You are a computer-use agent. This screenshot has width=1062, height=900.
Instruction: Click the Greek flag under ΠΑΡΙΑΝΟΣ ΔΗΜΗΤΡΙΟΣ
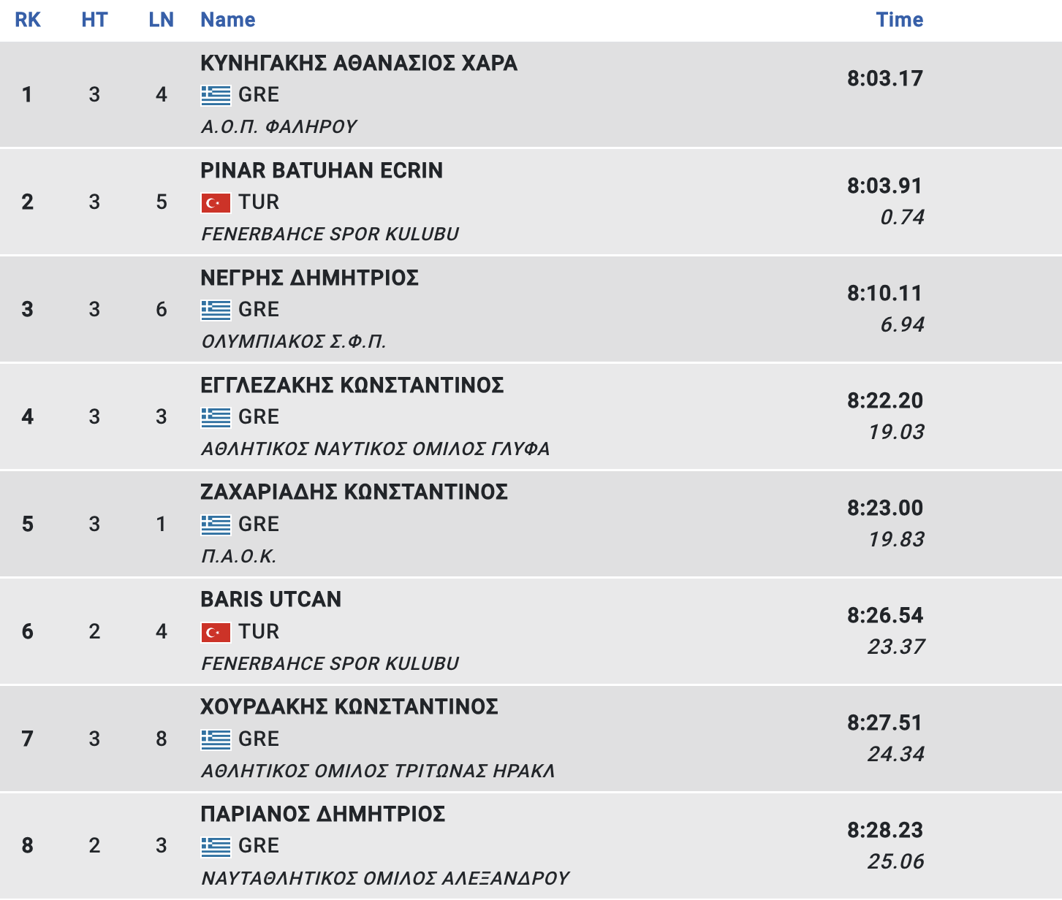pyautogui.click(x=216, y=846)
